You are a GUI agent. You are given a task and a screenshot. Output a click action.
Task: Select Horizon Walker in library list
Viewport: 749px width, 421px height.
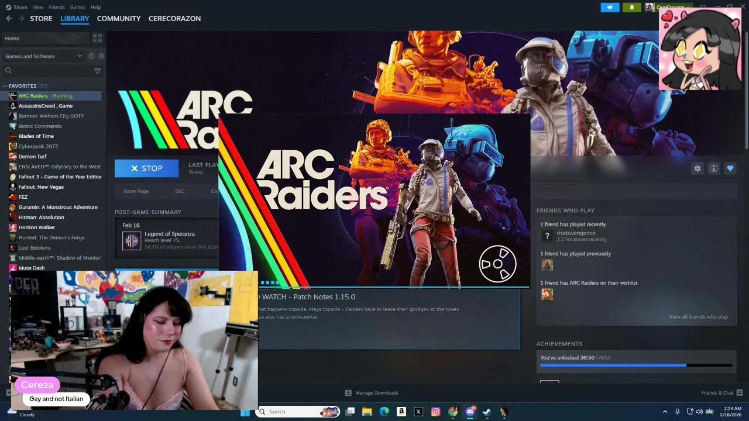(x=36, y=227)
